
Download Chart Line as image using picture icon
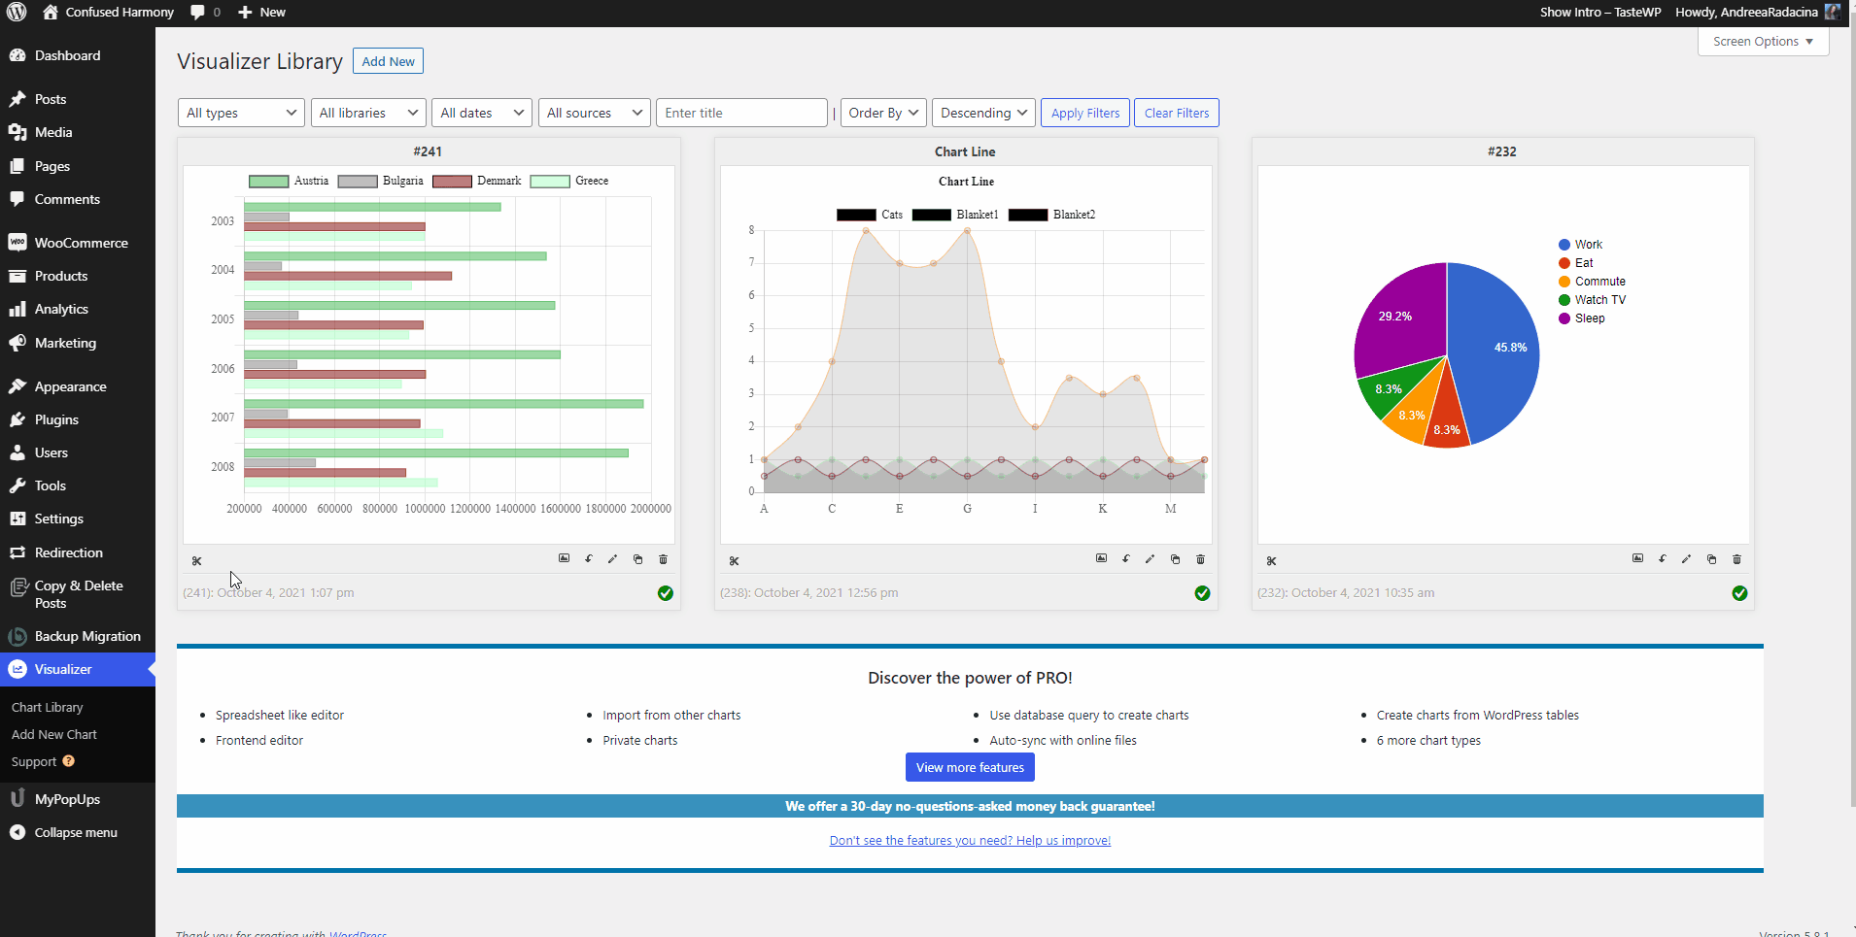pos(1101,559)
